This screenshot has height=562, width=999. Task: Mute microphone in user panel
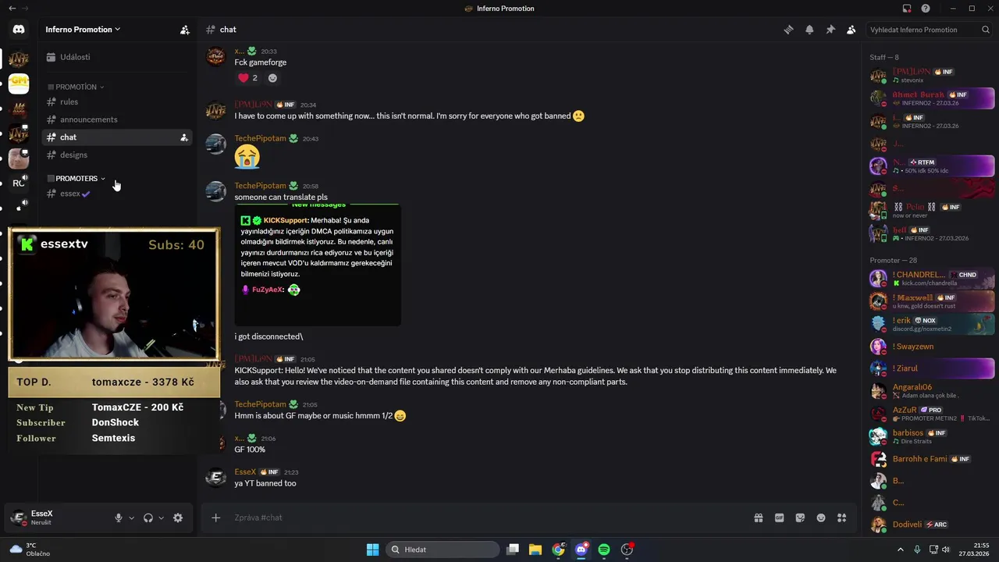[x=119, y=518]
